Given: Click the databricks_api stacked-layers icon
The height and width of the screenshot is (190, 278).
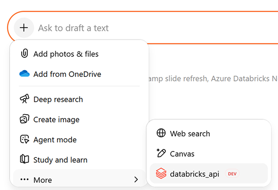Looking at the screenshot, I should [161, 174].
